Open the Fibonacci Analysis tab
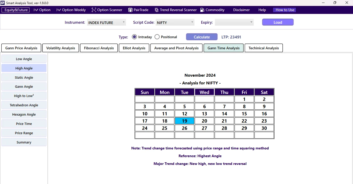Viewport: 353px width, 184px height. point(99,48)
